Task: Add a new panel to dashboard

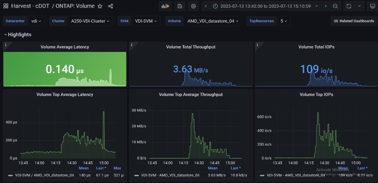Action: pyautogui.click(x=165, y=6)
